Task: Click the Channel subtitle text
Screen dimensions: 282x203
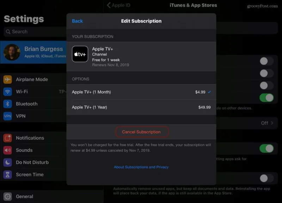Action: [99, 54]
